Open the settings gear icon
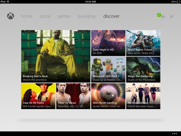The height and width of the screenshot is (136, 181). click(172, 17)
